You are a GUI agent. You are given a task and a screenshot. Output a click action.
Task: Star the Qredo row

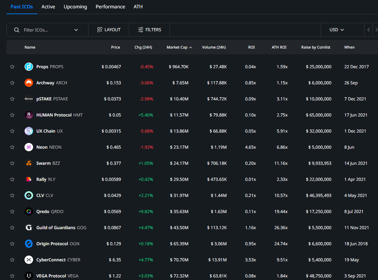point(12,211)
